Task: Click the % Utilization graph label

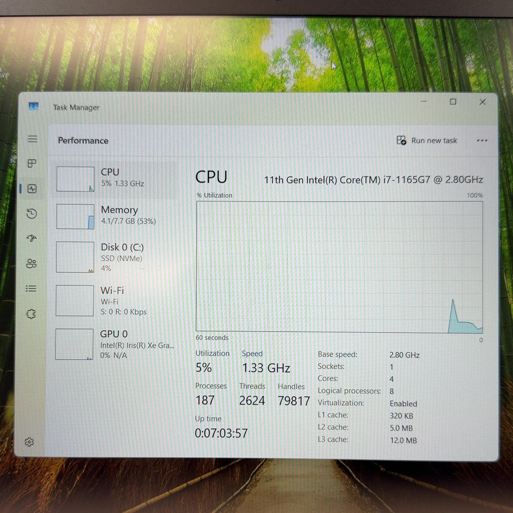Action: coord(215,195)
